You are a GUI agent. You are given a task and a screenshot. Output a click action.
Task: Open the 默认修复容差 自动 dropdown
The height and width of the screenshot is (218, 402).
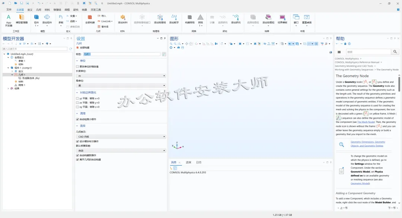[x=121, y=151]
